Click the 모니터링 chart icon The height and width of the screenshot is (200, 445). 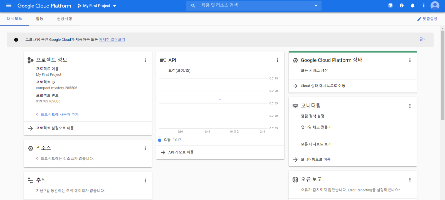click(x=295, y=106)
